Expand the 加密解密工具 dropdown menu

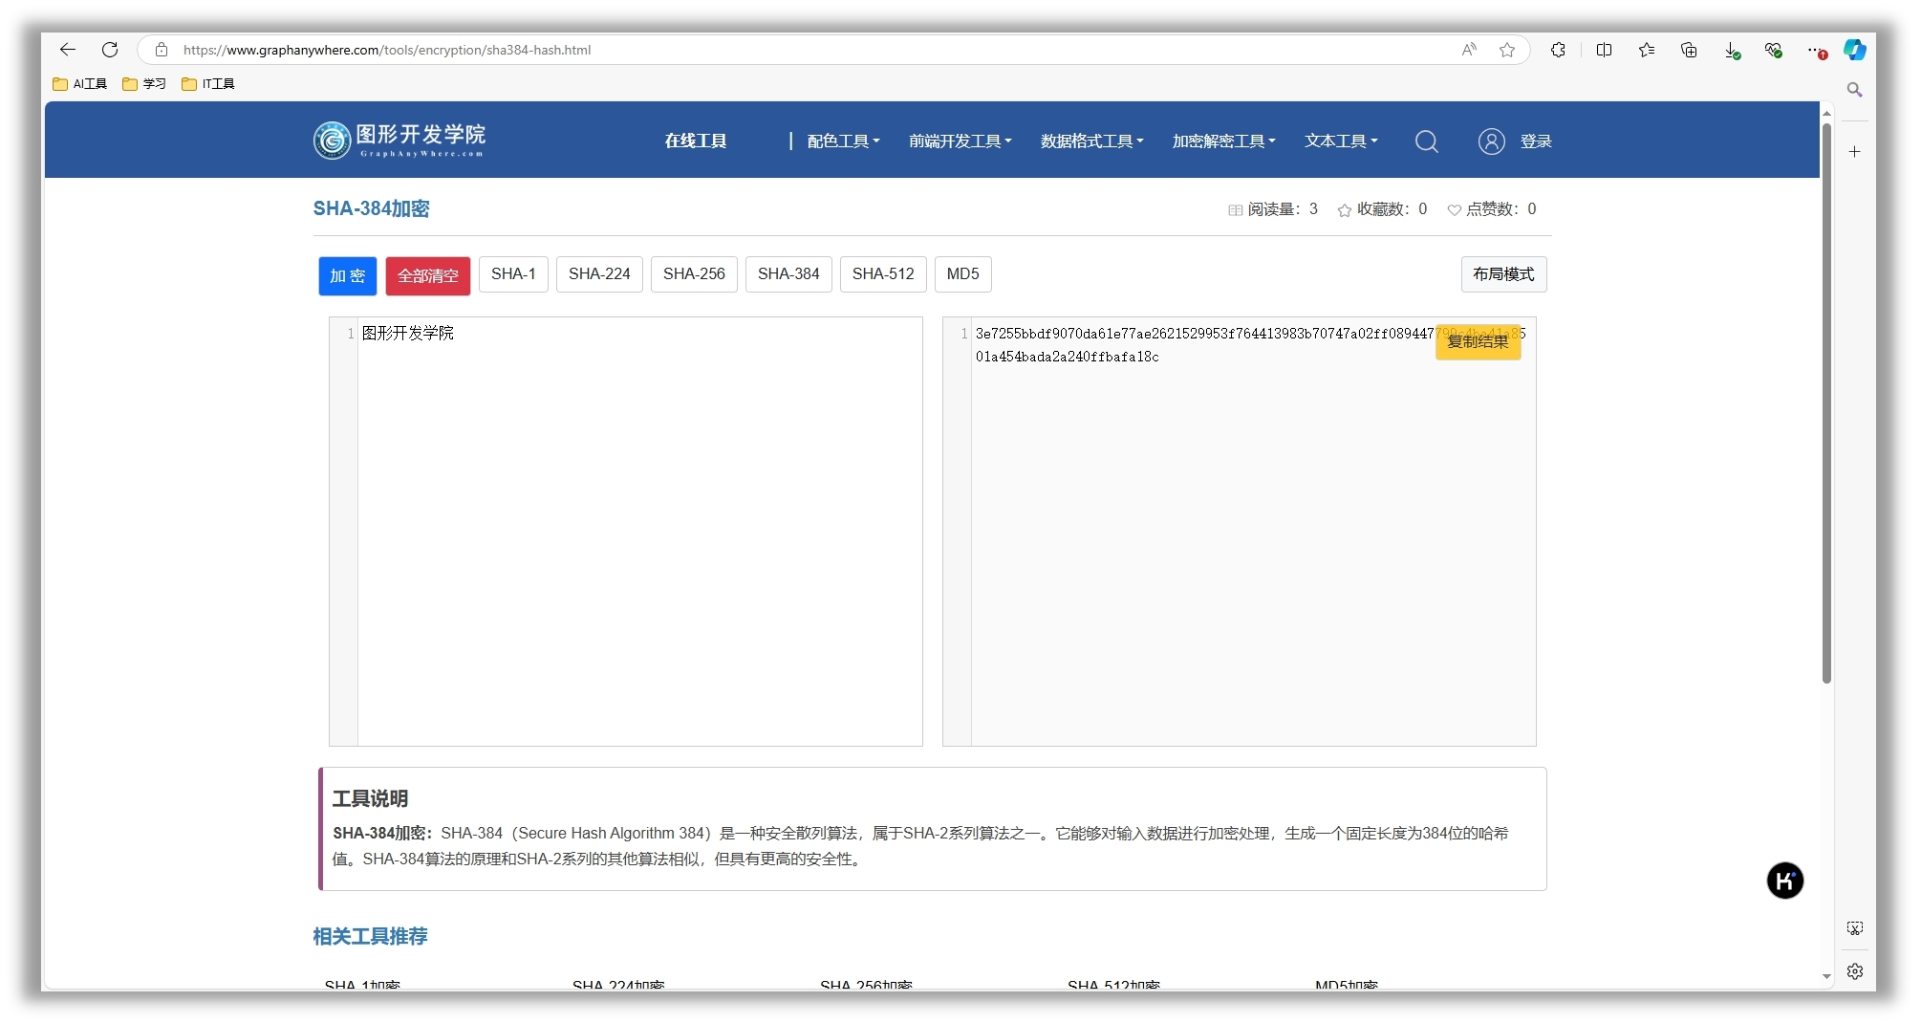point(1223,141)
